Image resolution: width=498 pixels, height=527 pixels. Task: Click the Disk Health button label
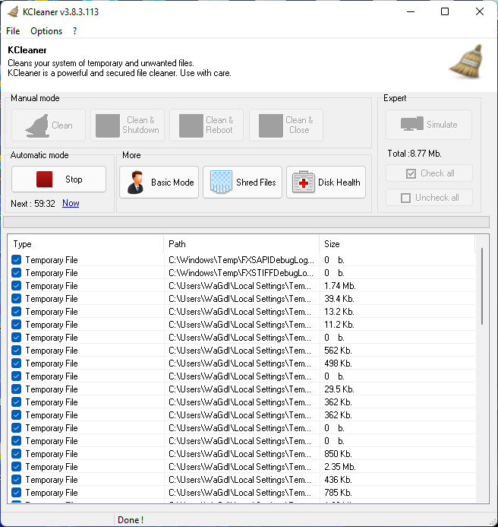coord(339,183)
